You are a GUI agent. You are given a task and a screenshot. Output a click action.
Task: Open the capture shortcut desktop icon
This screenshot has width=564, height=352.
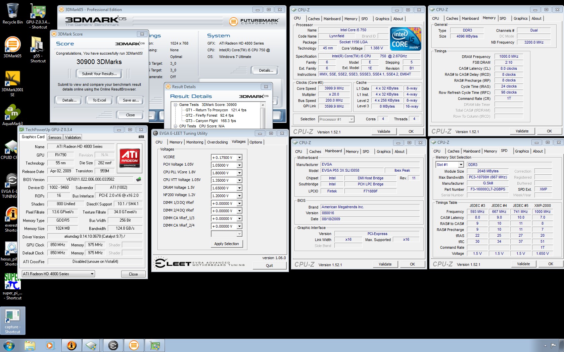click(13, 321)
